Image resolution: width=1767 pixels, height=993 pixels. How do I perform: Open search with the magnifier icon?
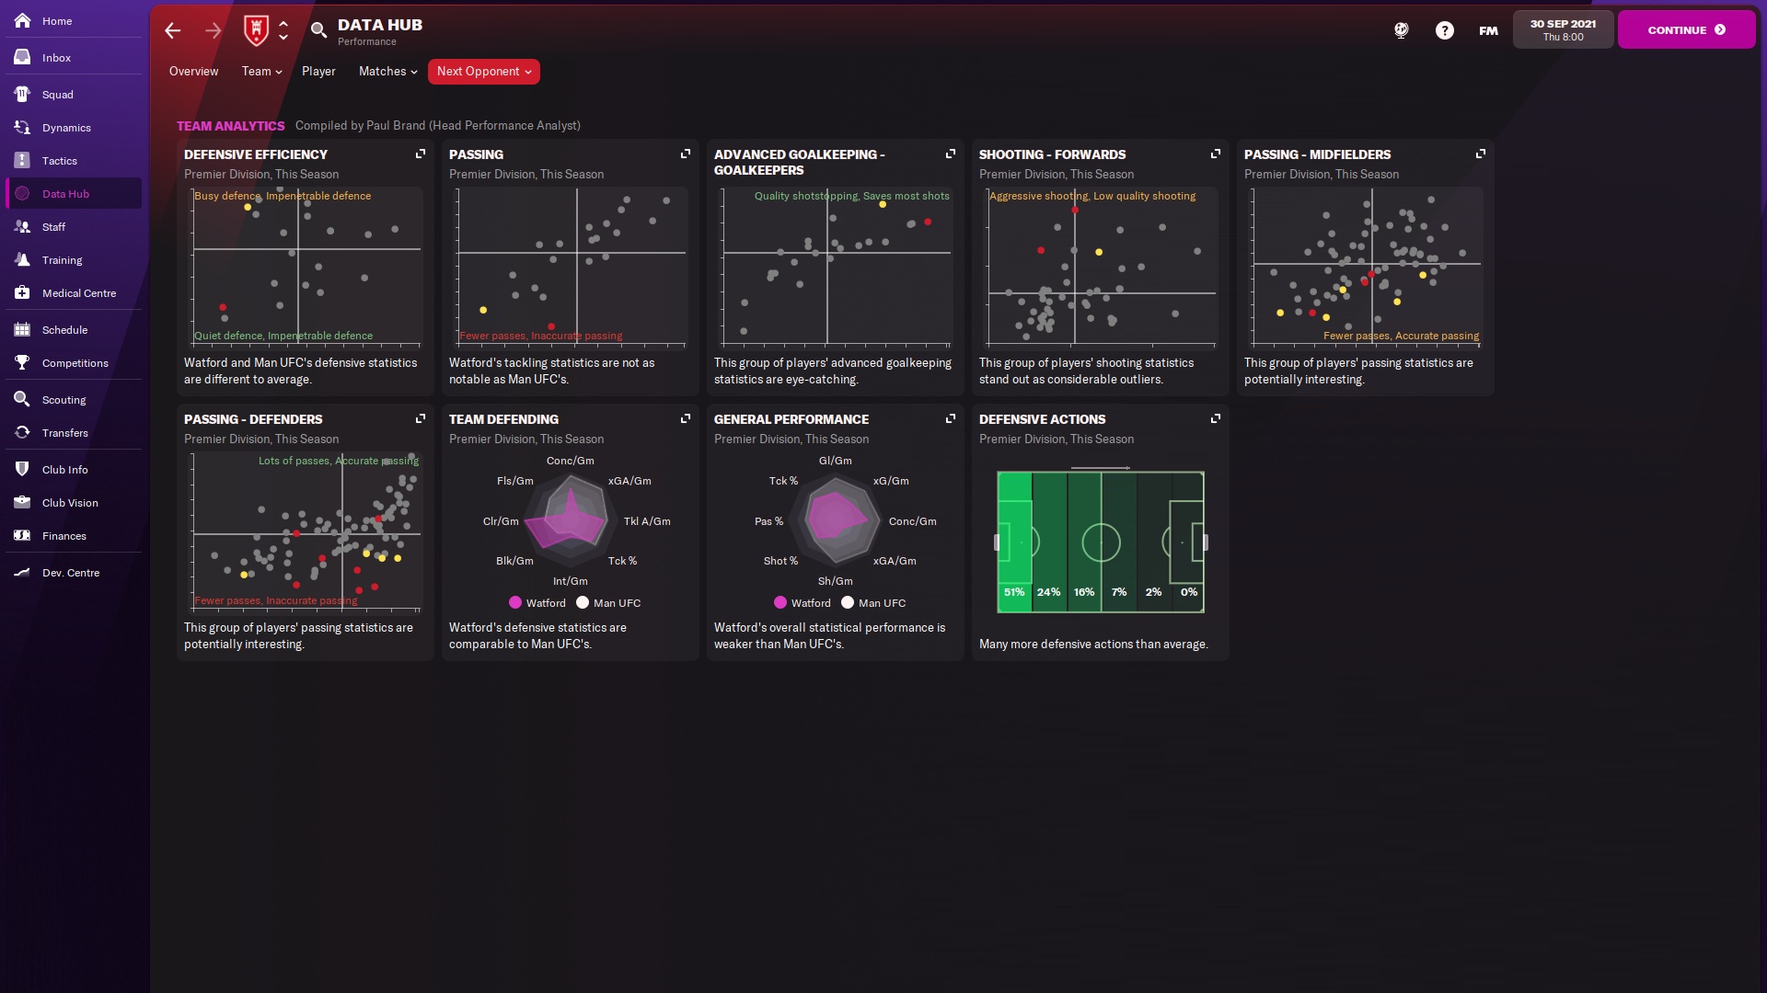coord(318,30)
